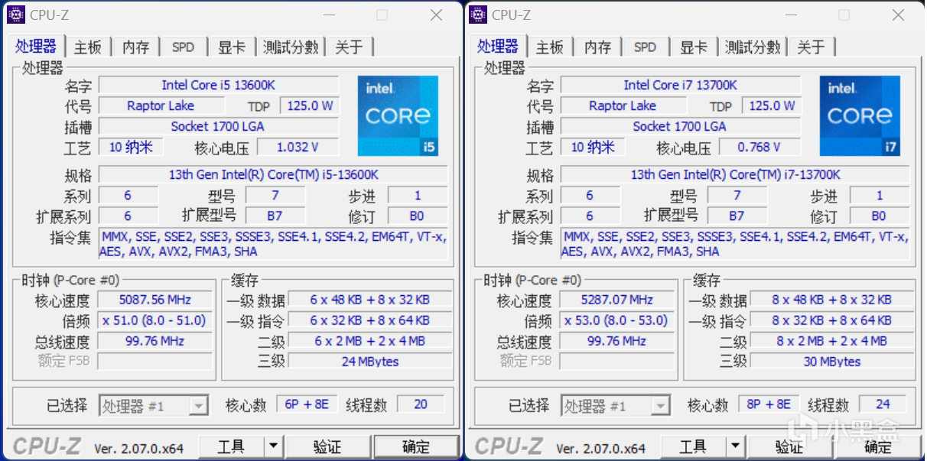Screen dimensions: 927x461
Task: Click core count 8P + 8E
Action: (x=769, y=404)
